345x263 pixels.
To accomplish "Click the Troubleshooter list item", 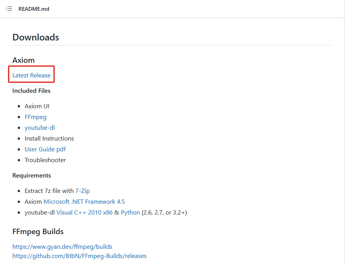I will [45, 160].
